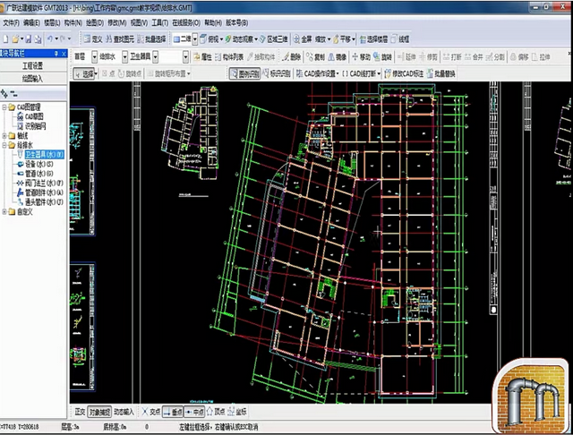Pin the navigation bar panel
The image size is (573, 435).
coord(56,54)
